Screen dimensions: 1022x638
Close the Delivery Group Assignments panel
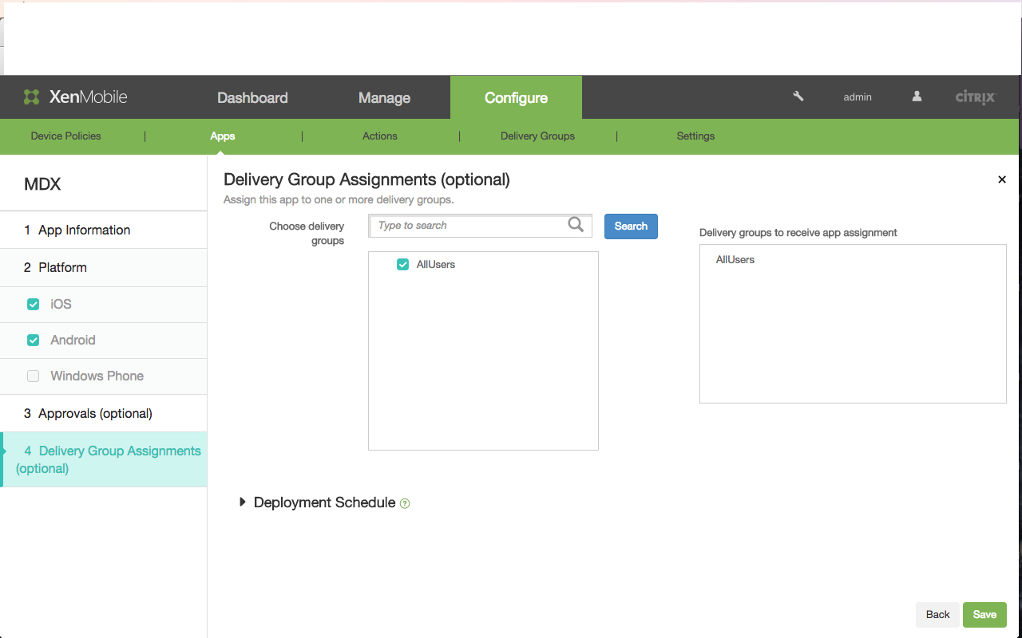[1001, 179]
